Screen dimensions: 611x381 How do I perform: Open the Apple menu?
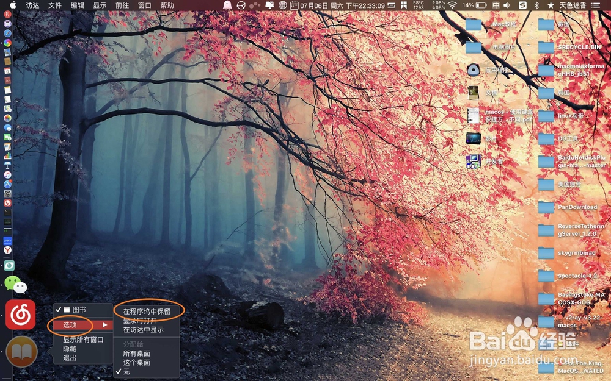click(13, 5)
